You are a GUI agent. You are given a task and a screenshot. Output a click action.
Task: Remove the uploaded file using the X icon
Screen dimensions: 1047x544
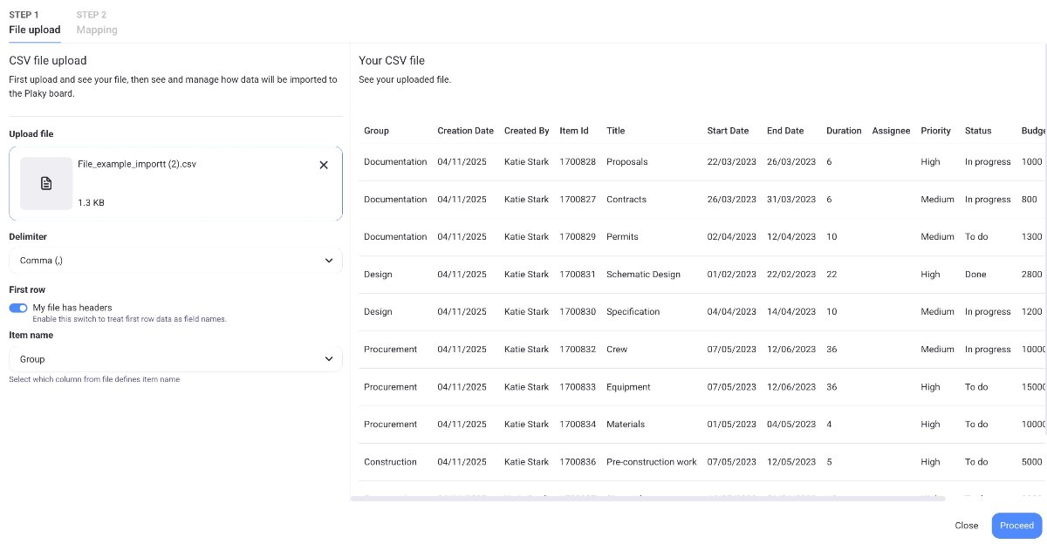324,165
